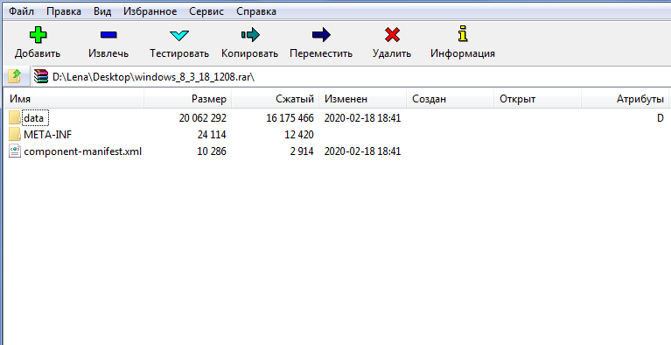Viewport: 671px width, 345px height.
Task: Sort by Имя column header
Action: pyautogui.click(x=74, y=99)
